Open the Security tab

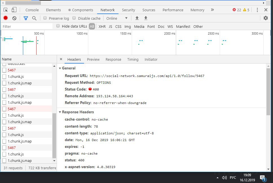click(129, 10)
